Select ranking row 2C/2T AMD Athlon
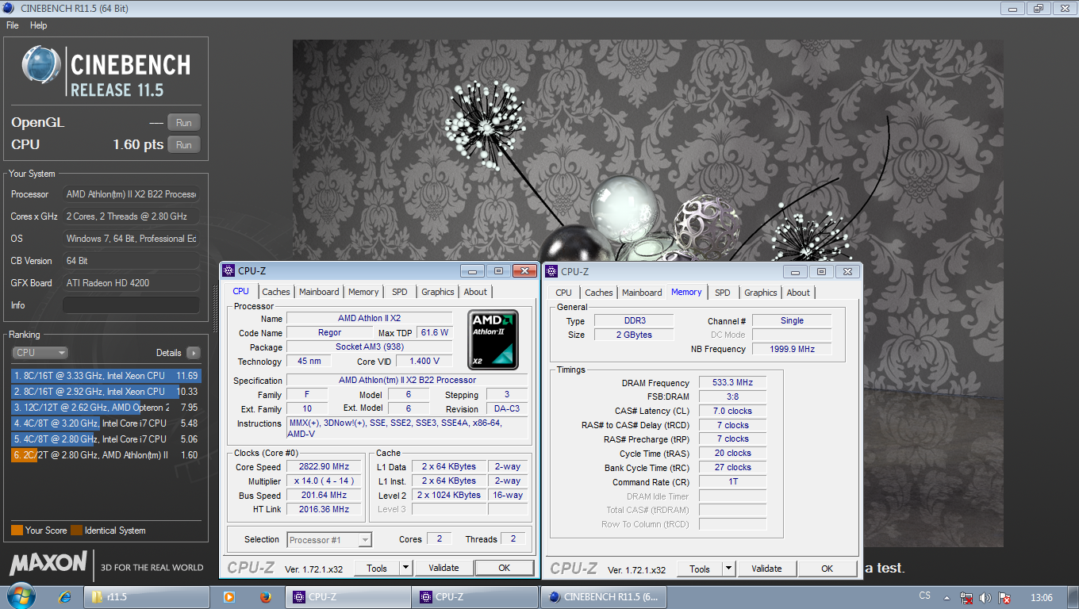Image resolution: width=1079 pixels, height=609 pixels. (106, 455)
